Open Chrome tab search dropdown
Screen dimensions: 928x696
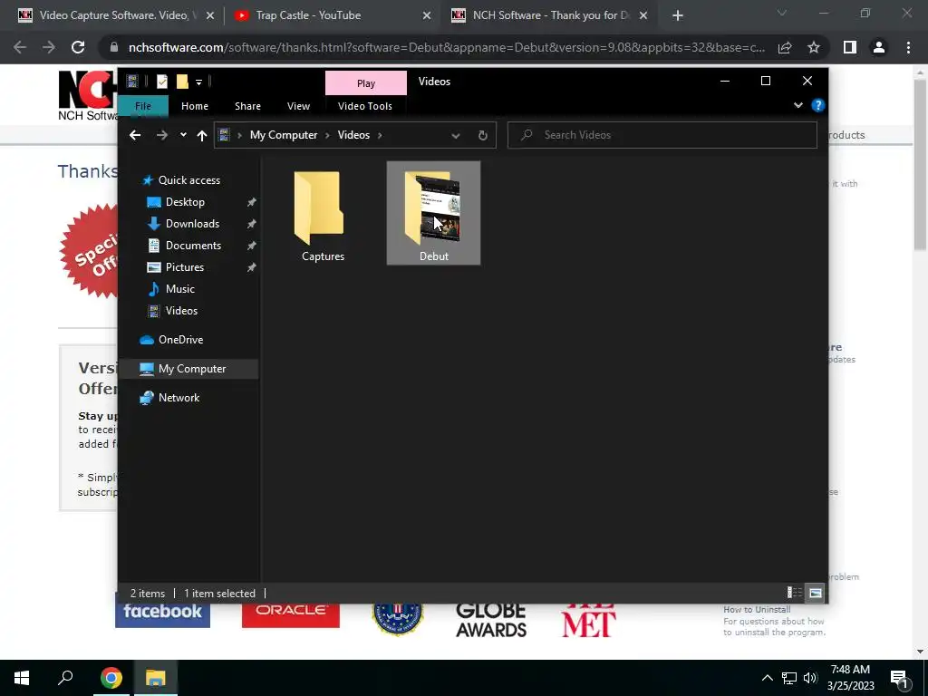[x=782, y=13]
